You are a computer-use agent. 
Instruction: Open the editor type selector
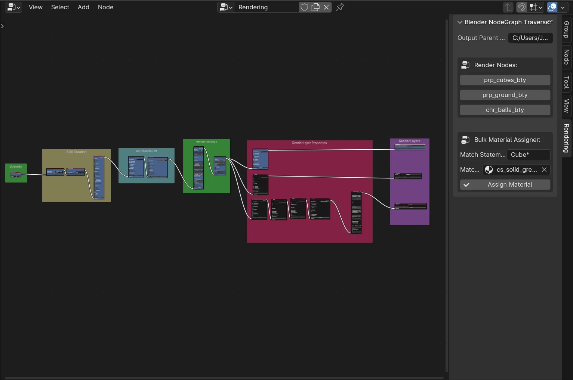coord(14,7)
